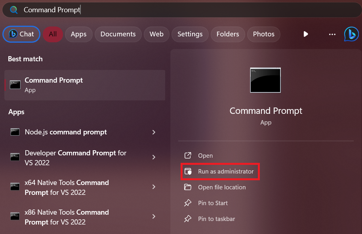The image size is (362, 234).
Task: Run Command Prompt as administrator
Action: 226,172
